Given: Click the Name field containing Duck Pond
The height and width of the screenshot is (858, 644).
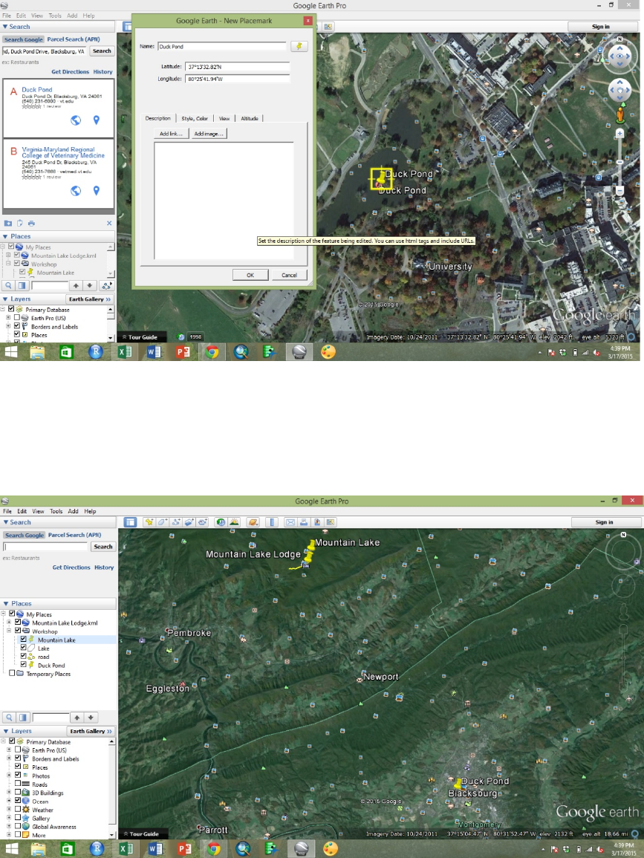Looking at the screenshot, I should click(221, 47).
